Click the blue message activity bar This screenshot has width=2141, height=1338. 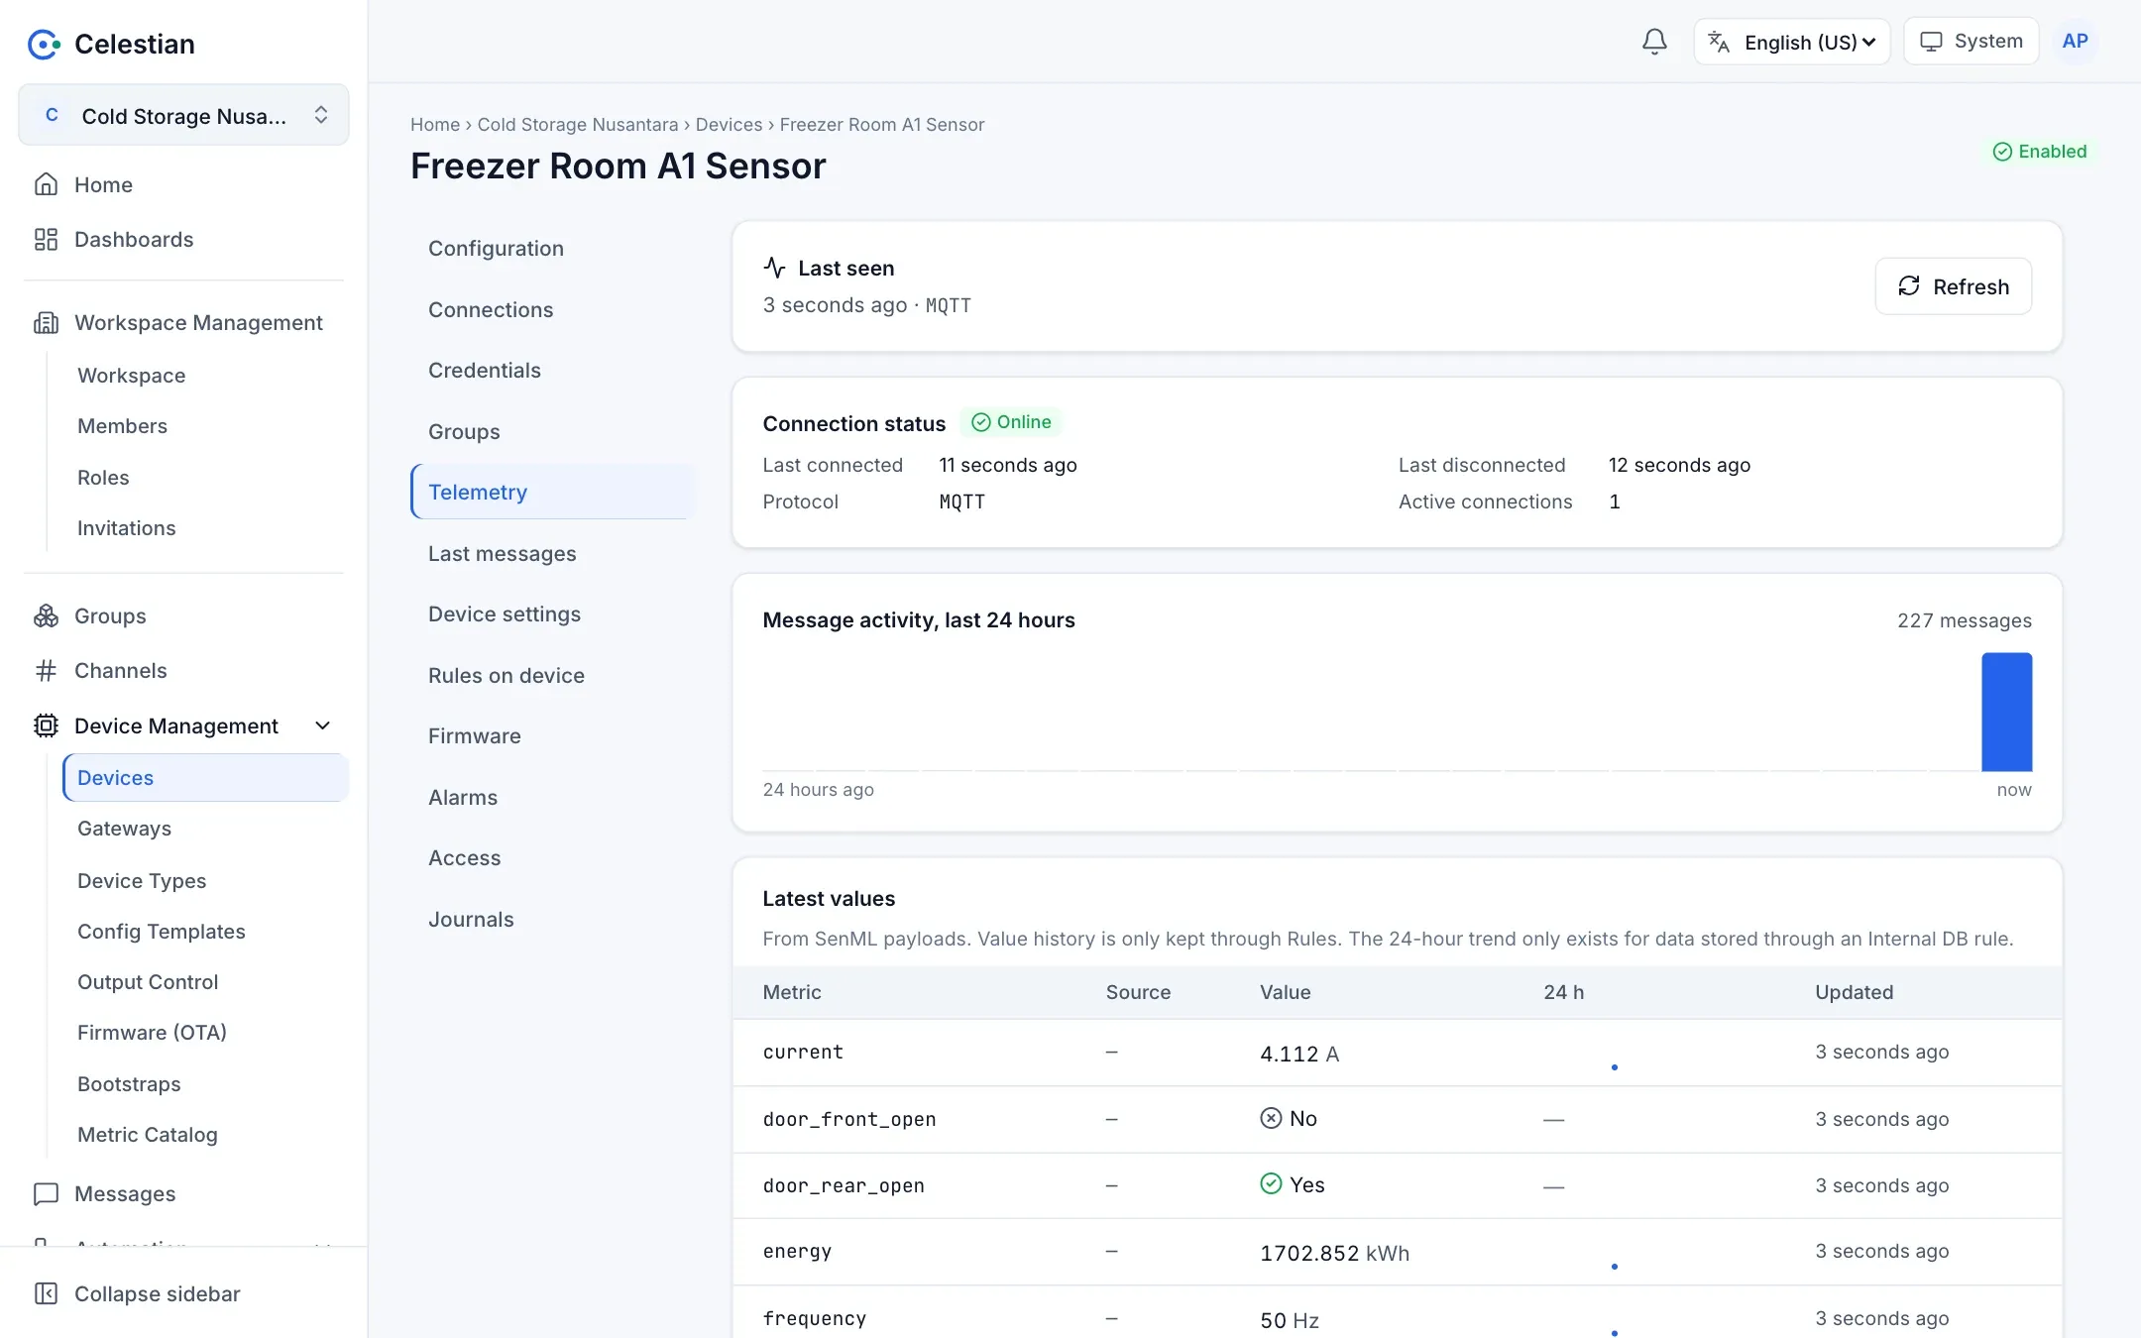[x=2006, y=712]
